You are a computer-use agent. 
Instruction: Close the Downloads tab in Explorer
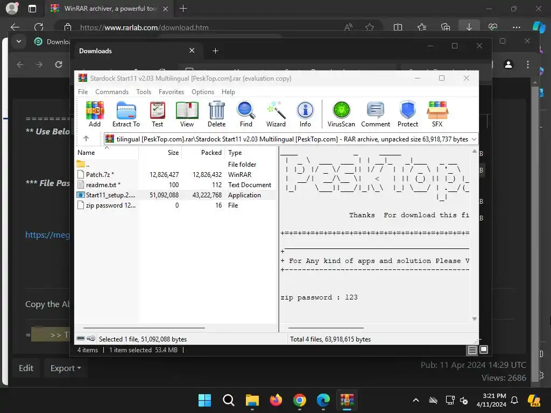pos(192,51)
